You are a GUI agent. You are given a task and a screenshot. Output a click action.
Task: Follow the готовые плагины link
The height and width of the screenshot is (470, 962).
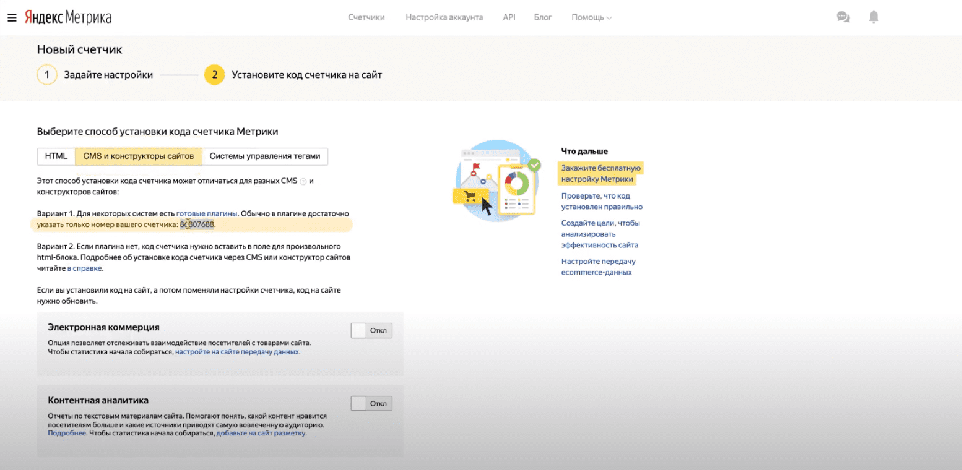pyautogui.click(x=207, y=213)
